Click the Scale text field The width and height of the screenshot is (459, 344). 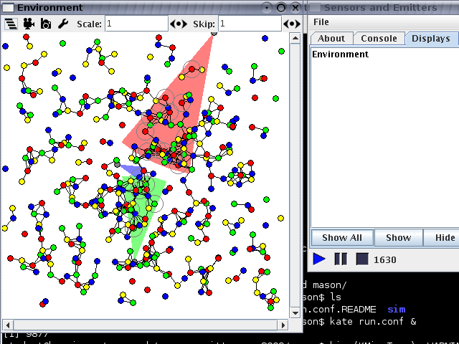tap(136, 24)
